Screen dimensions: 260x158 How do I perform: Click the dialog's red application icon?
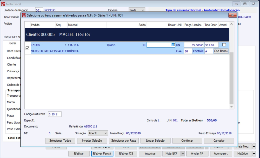24,15
